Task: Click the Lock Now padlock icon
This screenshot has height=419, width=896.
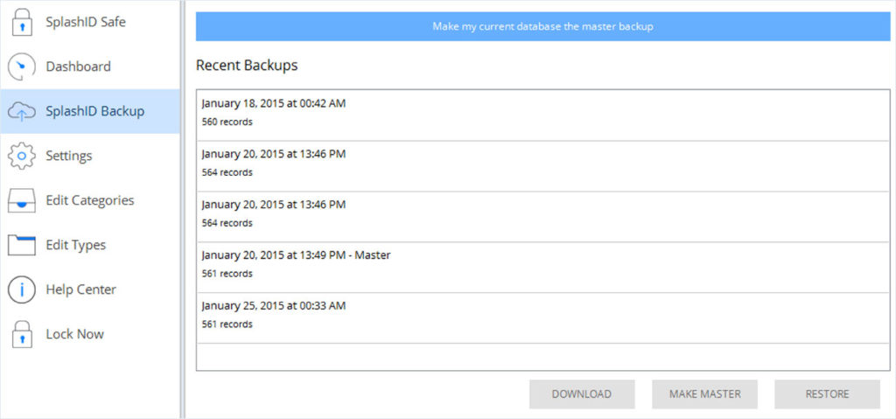Action: tap(22, 334)
